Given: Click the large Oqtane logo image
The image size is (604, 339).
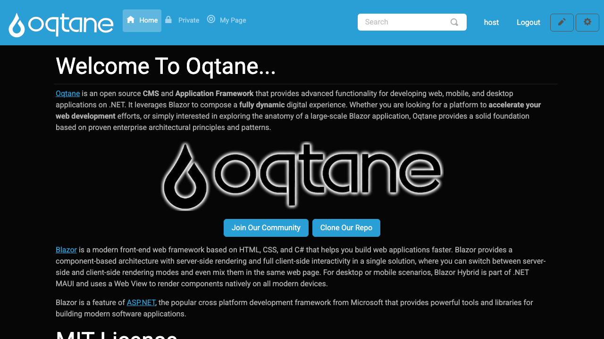Looking at the screenshot, I should [302, 176].
